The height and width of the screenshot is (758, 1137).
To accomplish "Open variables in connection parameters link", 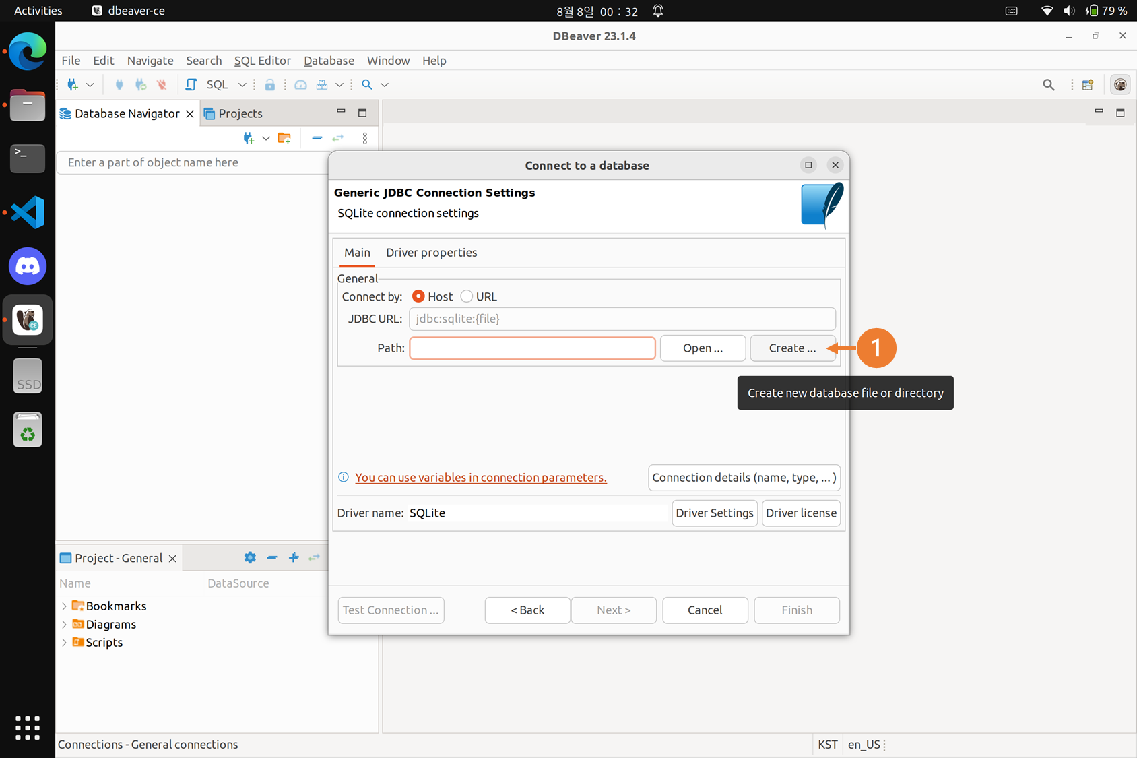I will (481, 478).
